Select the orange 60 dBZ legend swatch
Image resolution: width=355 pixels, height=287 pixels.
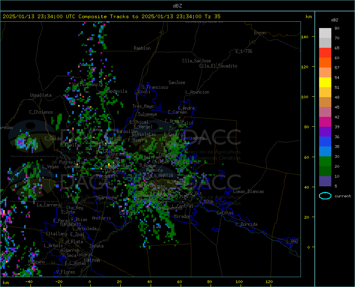click(x=325, y=63)
